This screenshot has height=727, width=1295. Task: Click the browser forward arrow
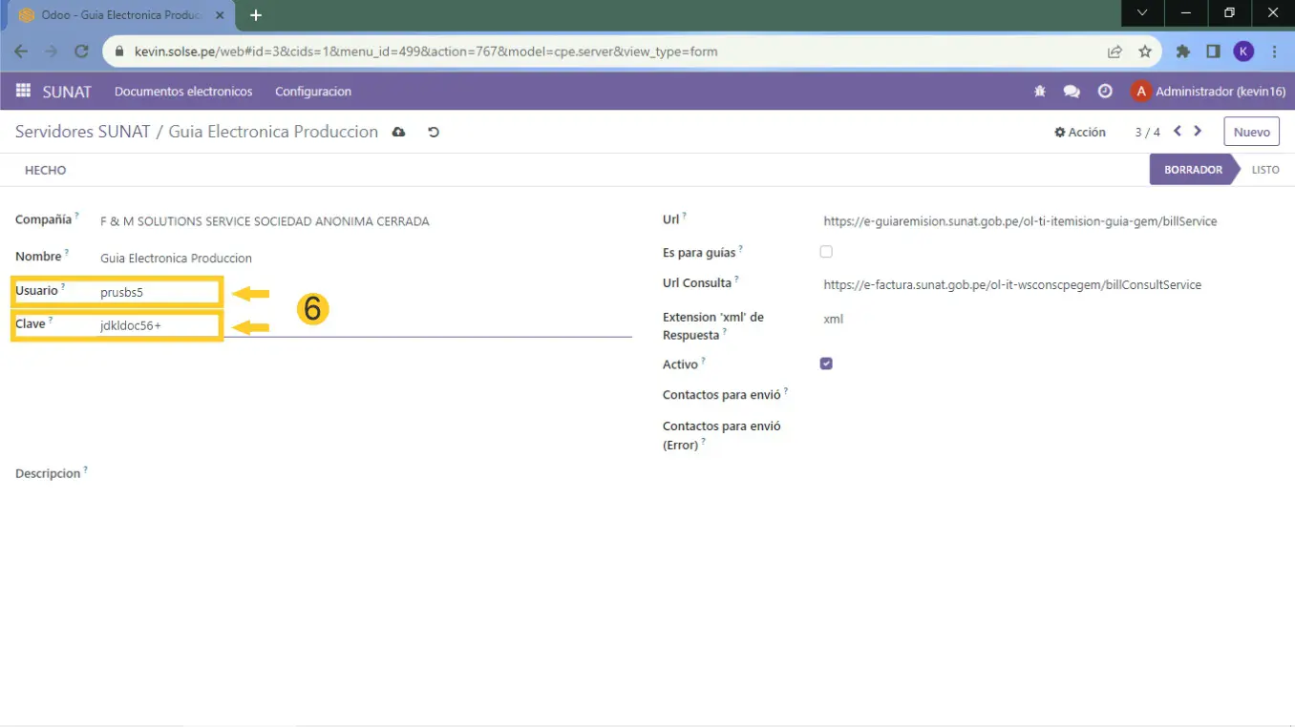tap(52, 52)
